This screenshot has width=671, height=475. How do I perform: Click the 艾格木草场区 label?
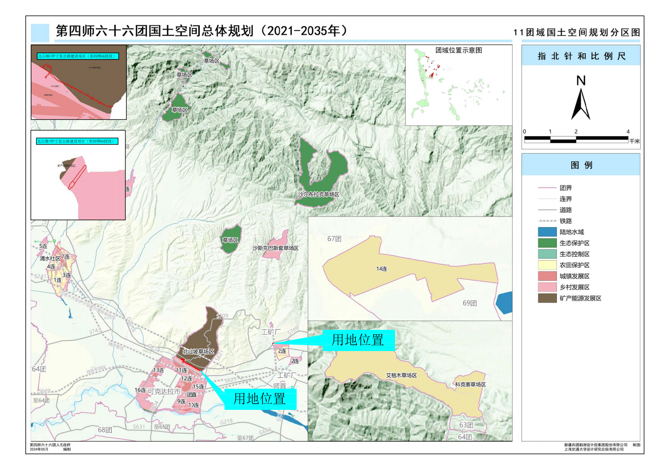coord(401,375)
